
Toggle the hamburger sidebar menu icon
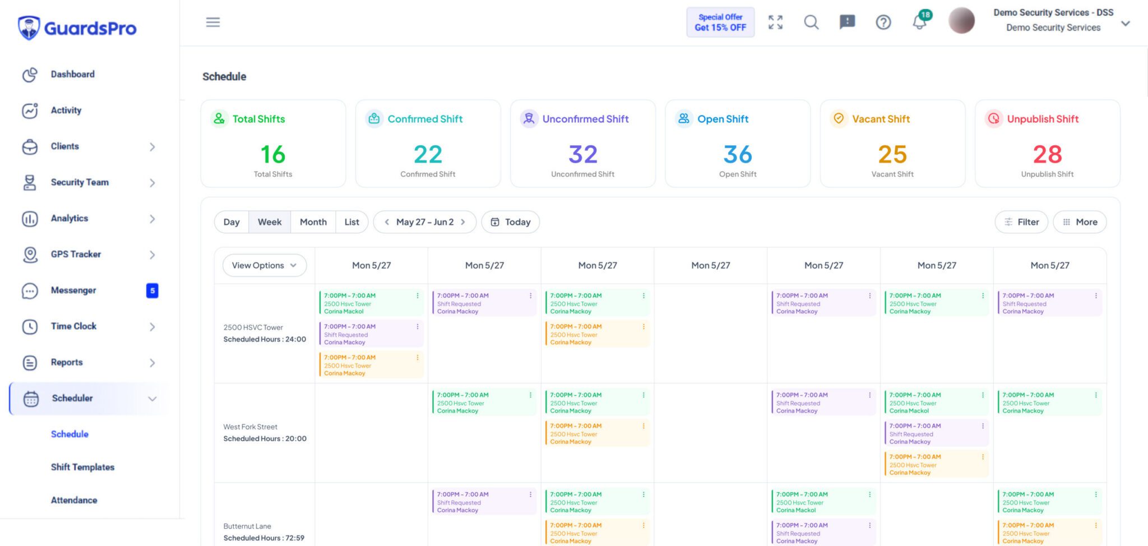tap(212, 22)
